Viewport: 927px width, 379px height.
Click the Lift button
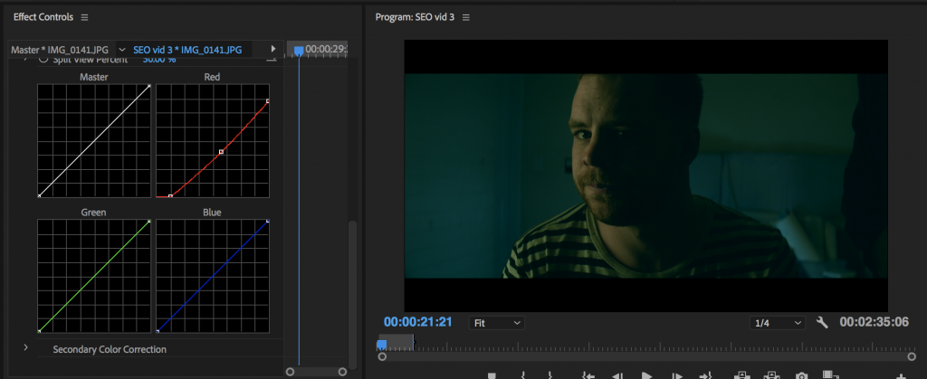742,375
